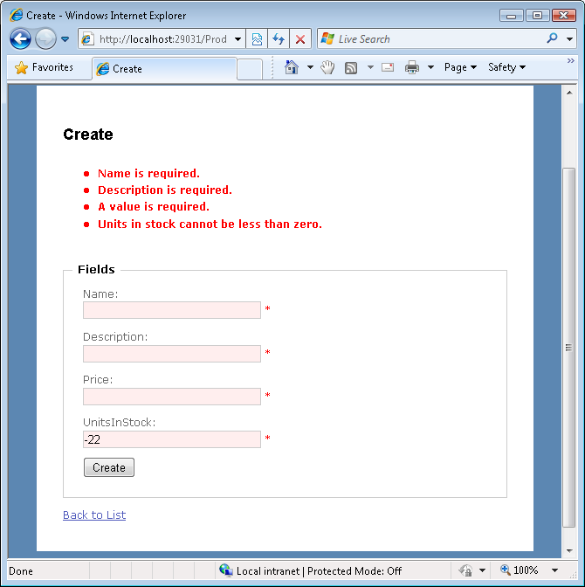Expand the address bar URL history dropdown
Screen dimensions: 585x587
coord(237,39)
